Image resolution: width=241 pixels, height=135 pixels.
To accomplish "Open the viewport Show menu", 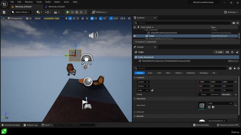I will 38,18.
